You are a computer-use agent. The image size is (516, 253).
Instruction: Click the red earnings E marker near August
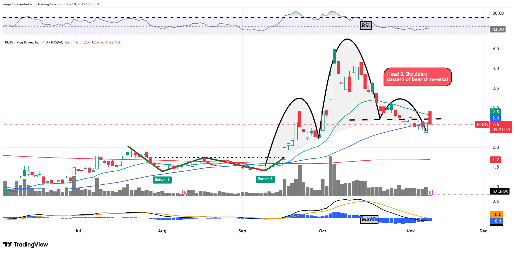click(185, 192)
